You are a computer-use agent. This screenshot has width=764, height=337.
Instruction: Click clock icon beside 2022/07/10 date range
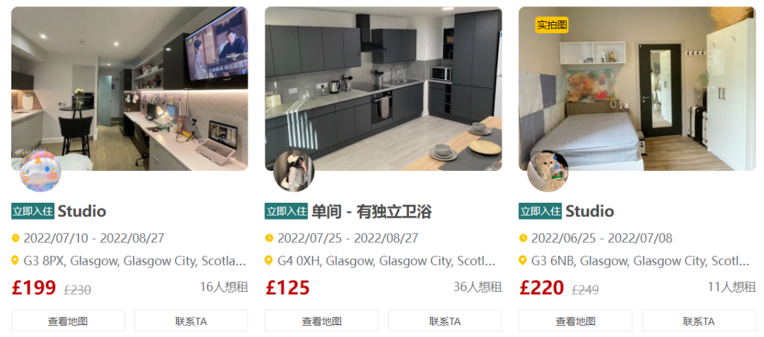[16, 238]
